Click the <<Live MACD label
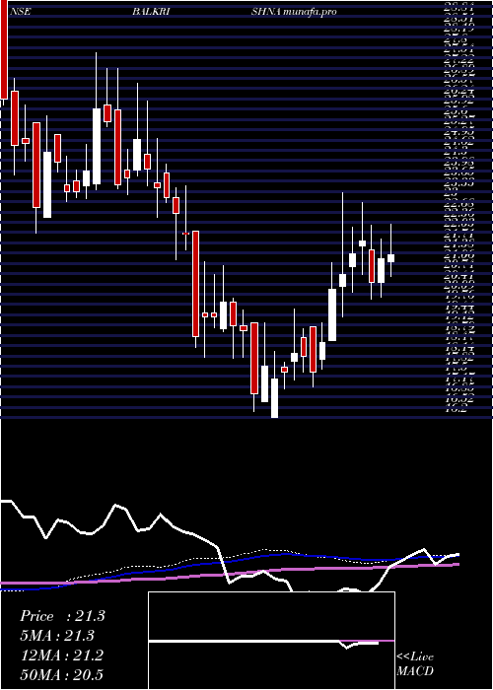Viewport: 493px width, 690px height. click(x=415, y=664)
